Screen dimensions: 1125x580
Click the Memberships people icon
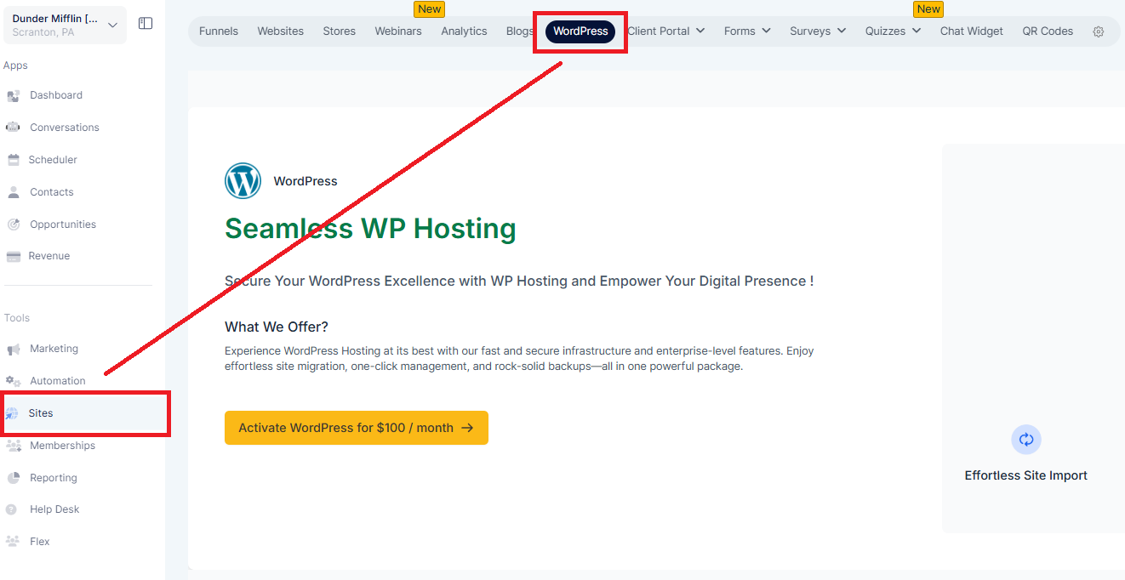click(13, 446)
